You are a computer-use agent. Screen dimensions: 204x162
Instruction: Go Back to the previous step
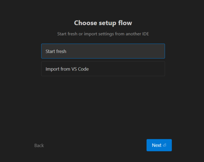[x=39, y=145]
